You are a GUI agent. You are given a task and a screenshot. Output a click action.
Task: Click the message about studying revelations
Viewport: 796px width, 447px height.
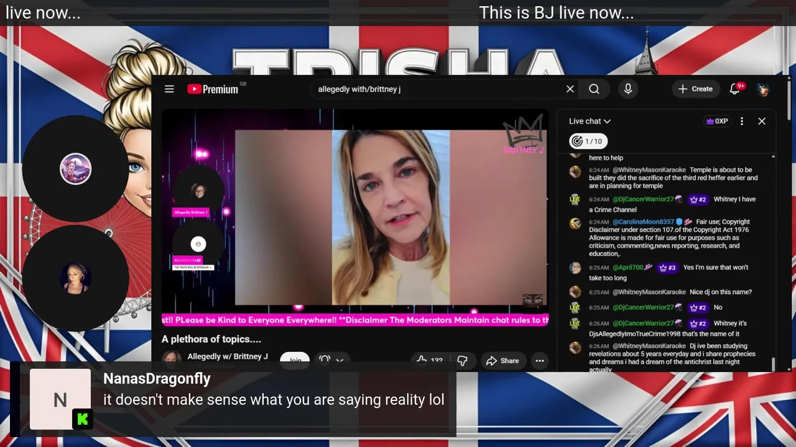point(672,358)
